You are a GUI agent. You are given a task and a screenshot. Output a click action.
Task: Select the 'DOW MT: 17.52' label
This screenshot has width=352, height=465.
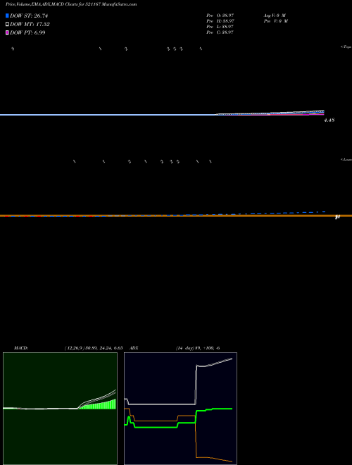30,25
